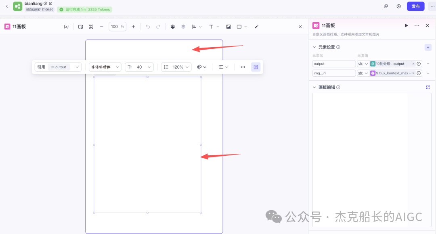Image resolution: width=436 pixels, height=234 pixels.
Task: Run the 11画板 node
Action: (406, 25)
